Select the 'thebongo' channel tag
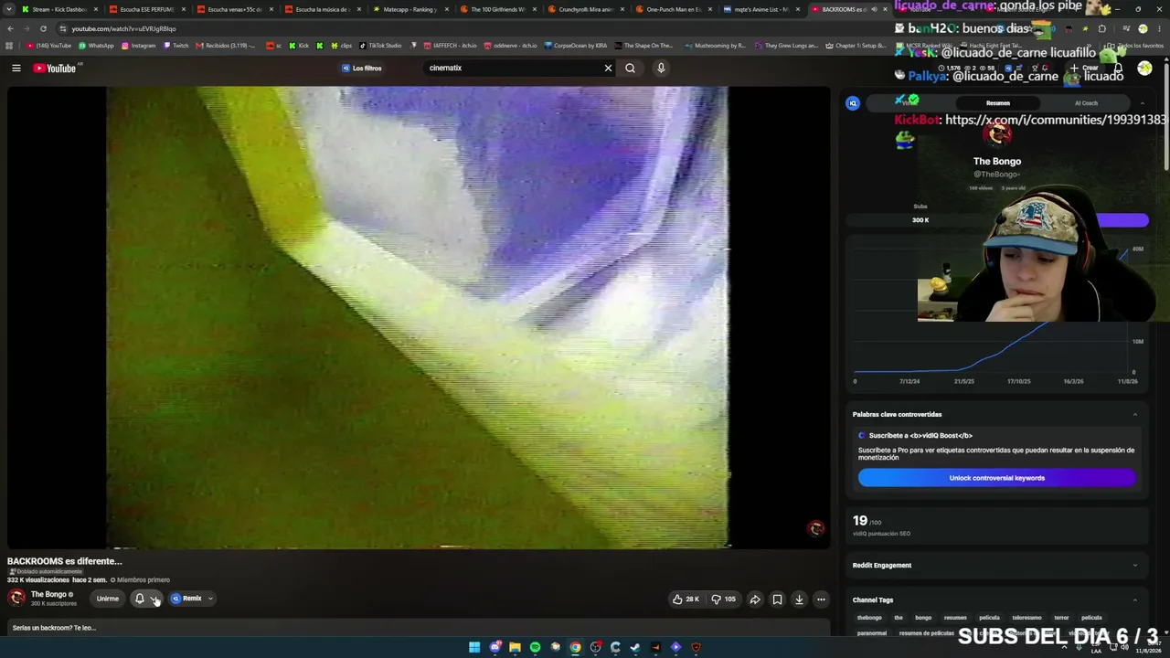Image resolution: width=1170 pixels, height=658 pixels. tap(869, 618)
